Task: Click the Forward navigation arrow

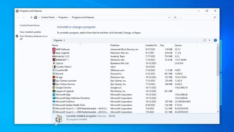Action: [23, 17]
